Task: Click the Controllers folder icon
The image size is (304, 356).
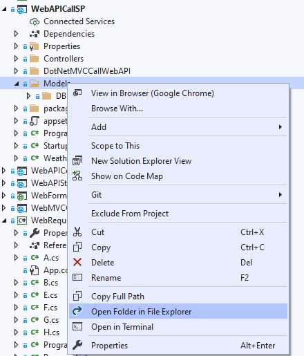Action: click(x=35, y=59)
